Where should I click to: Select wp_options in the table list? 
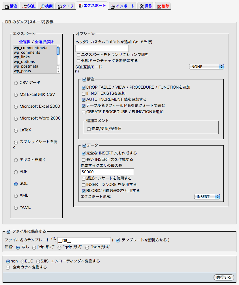(24, 62)
